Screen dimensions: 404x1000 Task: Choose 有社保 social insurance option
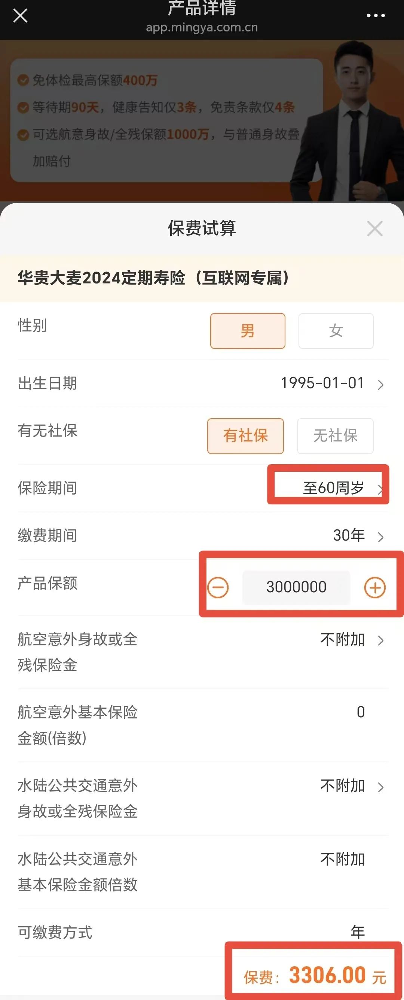[x=245, y=435]
